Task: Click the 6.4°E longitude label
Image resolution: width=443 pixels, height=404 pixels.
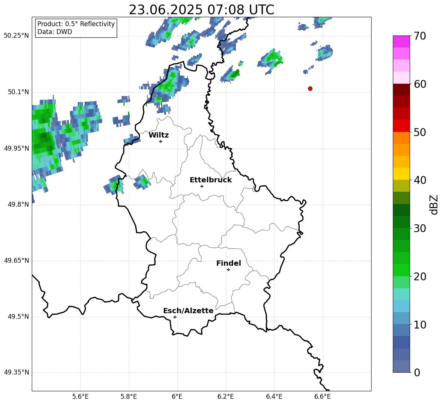Action: 274,397
